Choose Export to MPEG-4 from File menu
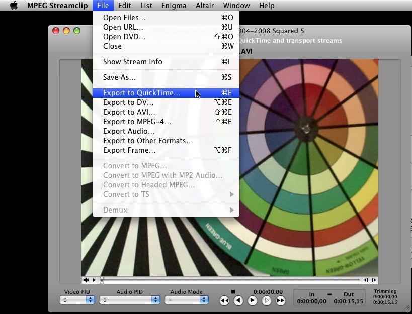This screenshot has width=412, height=314. click(137, 122)
